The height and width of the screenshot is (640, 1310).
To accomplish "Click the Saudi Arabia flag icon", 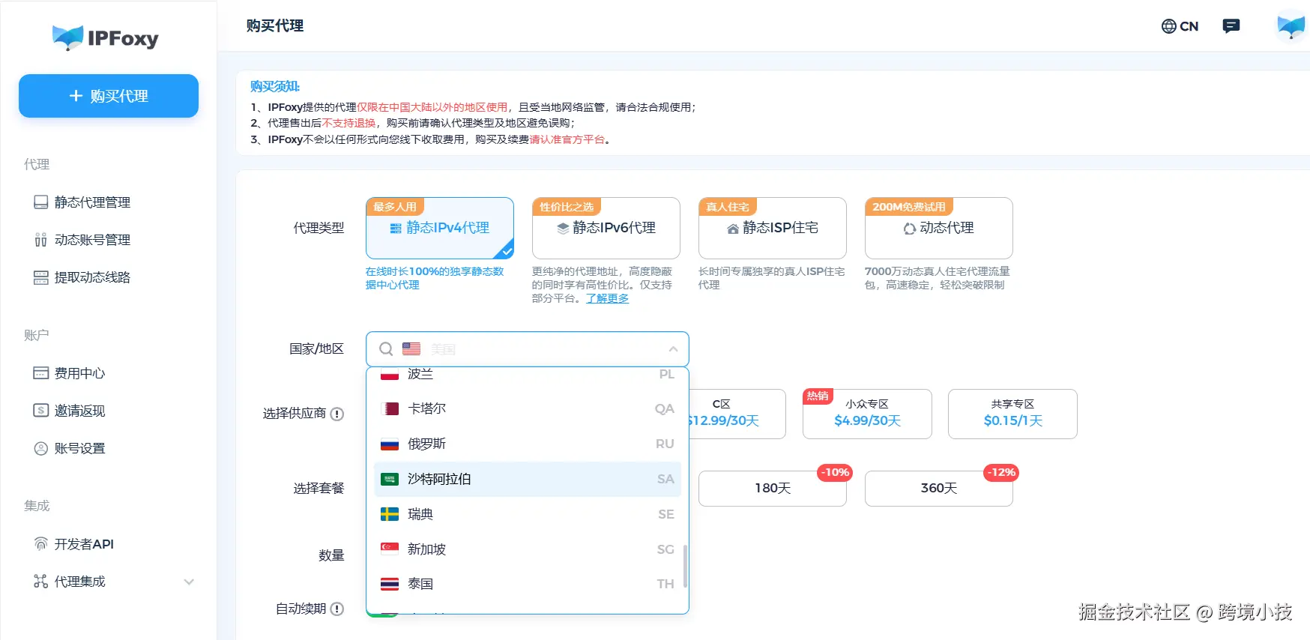I will [x=390, y=479].
